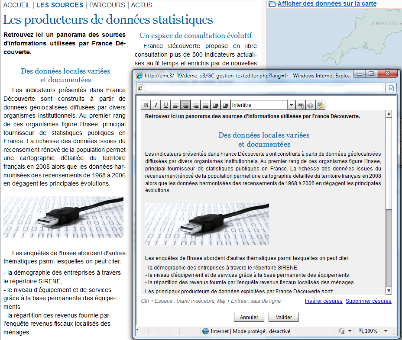Screen dimensions: 402x340
Task: Click the security lock icon in the status bar
Action: pyautogui.click(x=341, y=331)
